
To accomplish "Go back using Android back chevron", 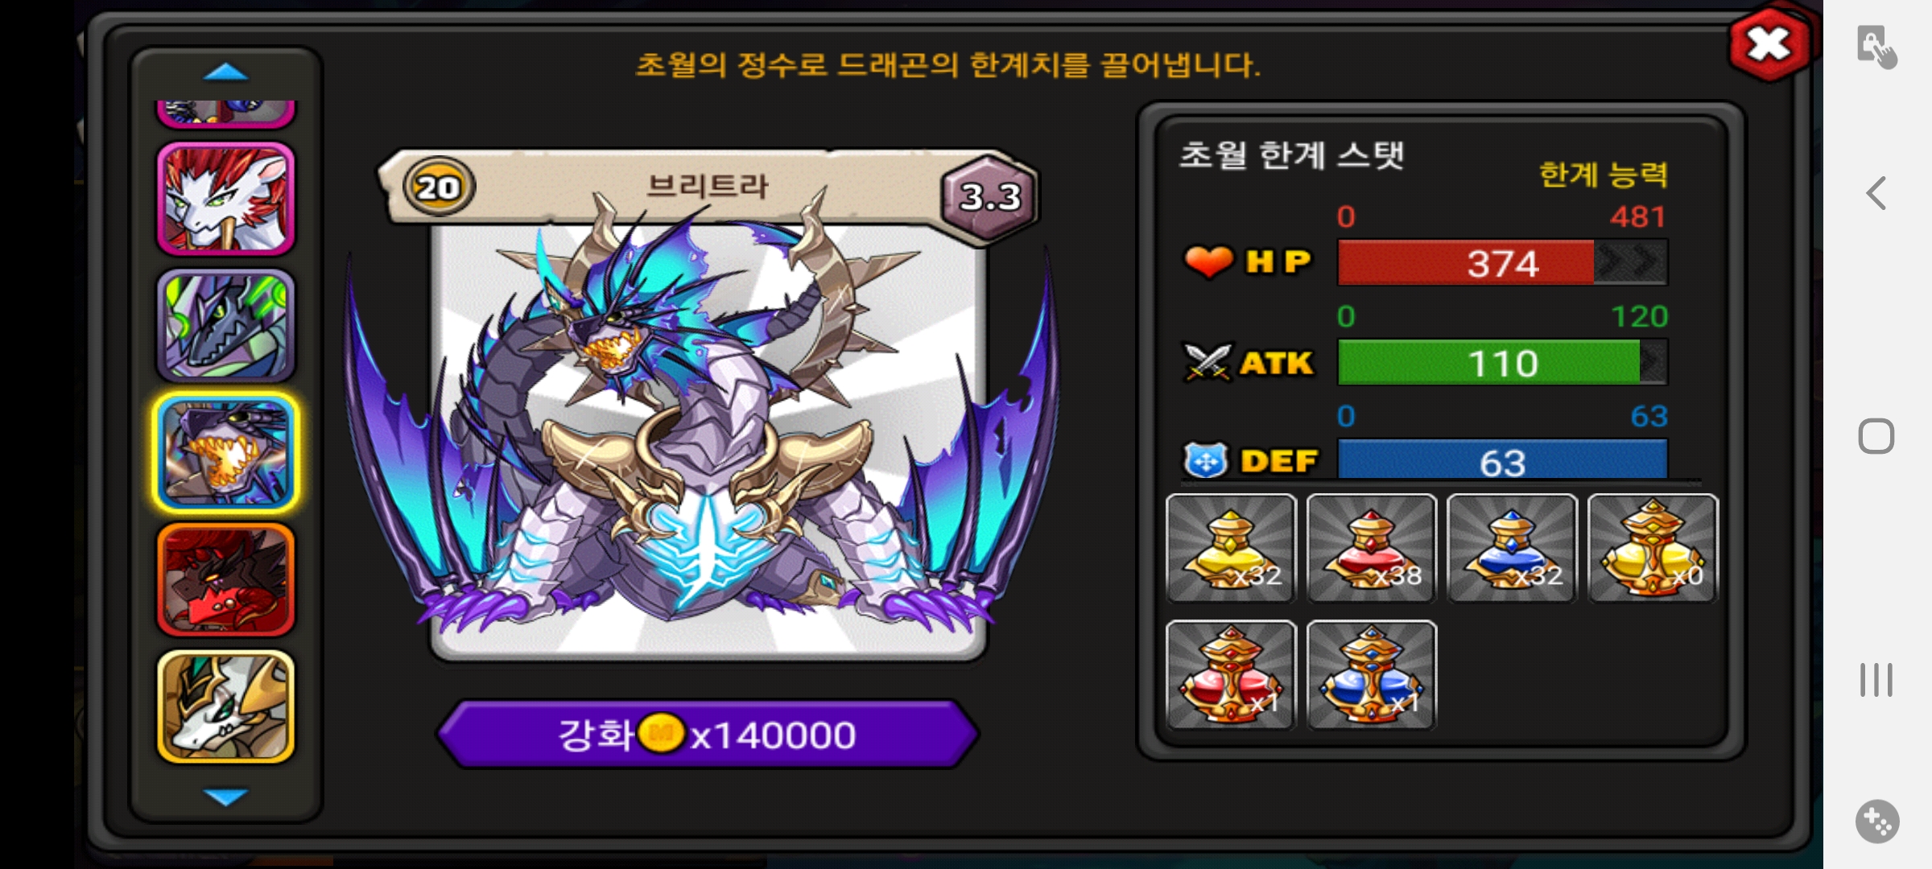I will click(x=1876, y=193).
